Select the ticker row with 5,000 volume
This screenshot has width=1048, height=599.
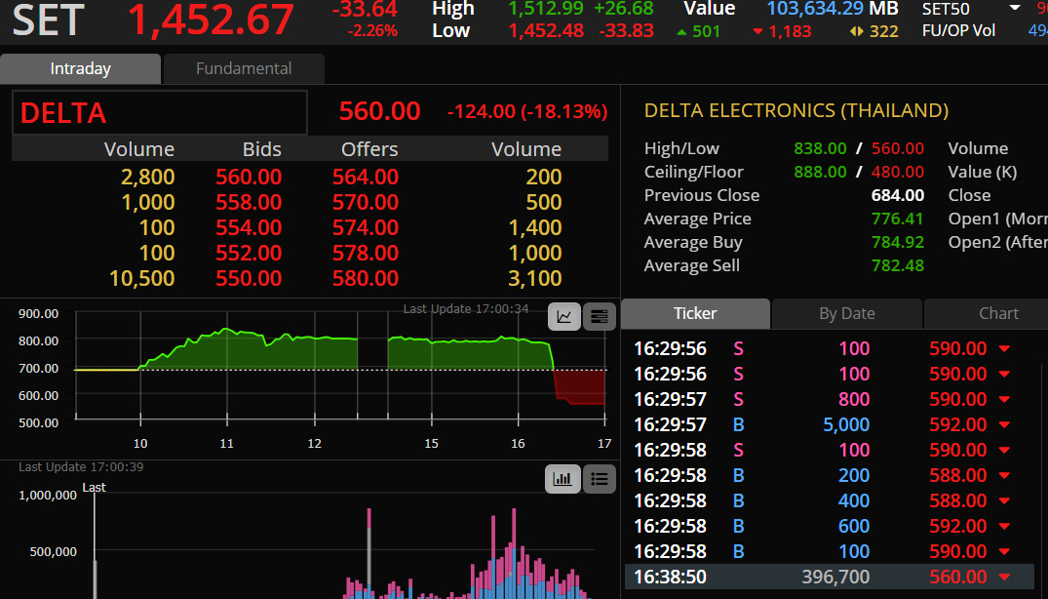[x=829, y=424]
